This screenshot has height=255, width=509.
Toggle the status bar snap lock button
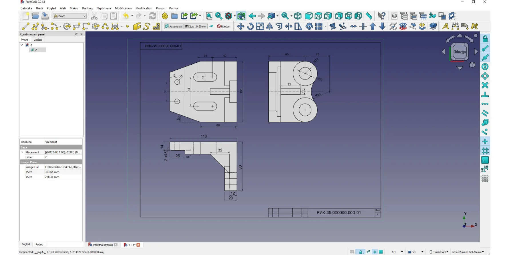point(360,252)
